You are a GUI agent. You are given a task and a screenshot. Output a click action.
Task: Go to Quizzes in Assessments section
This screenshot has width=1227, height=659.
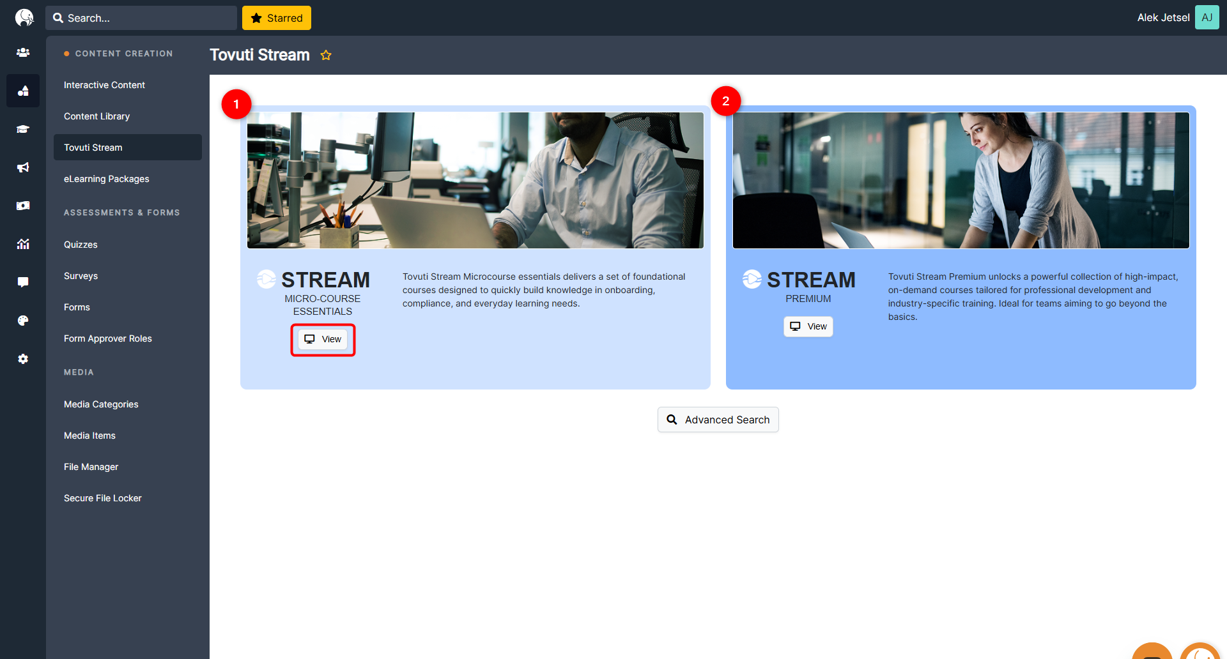click(x=81, y=245)
